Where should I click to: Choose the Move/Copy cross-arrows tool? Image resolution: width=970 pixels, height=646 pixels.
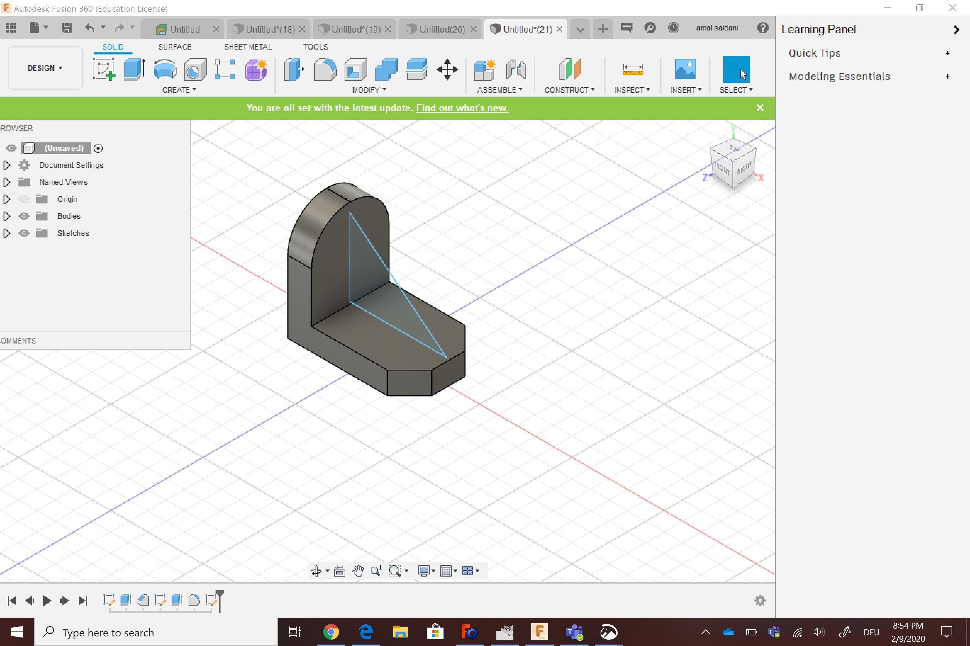click(447, 69)
